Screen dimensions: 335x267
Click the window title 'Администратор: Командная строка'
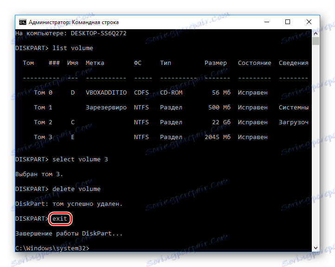click(74, 22)
